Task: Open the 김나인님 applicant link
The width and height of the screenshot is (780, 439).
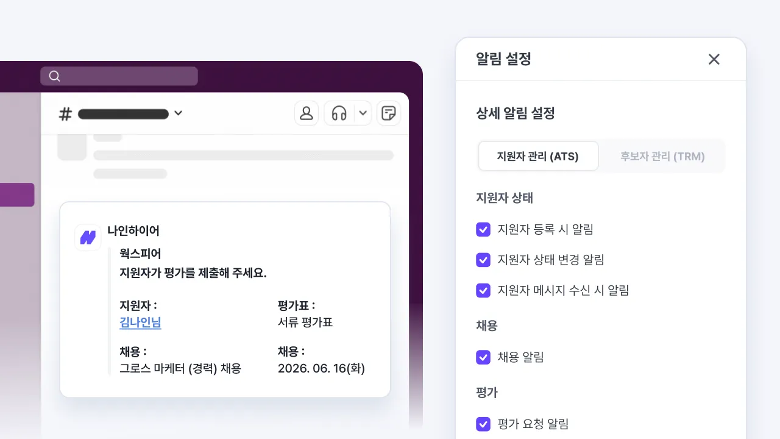Action: pyautogui.click(x=140, y=323)
